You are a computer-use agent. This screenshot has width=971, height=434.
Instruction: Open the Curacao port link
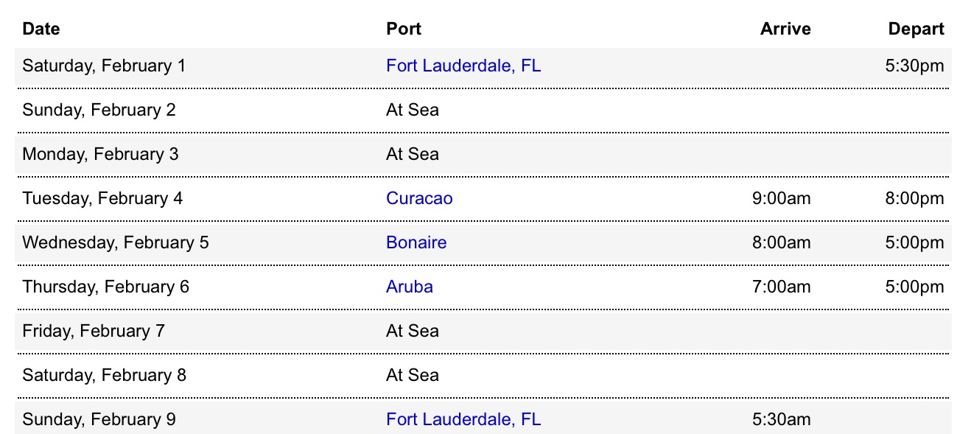[419, 198]
